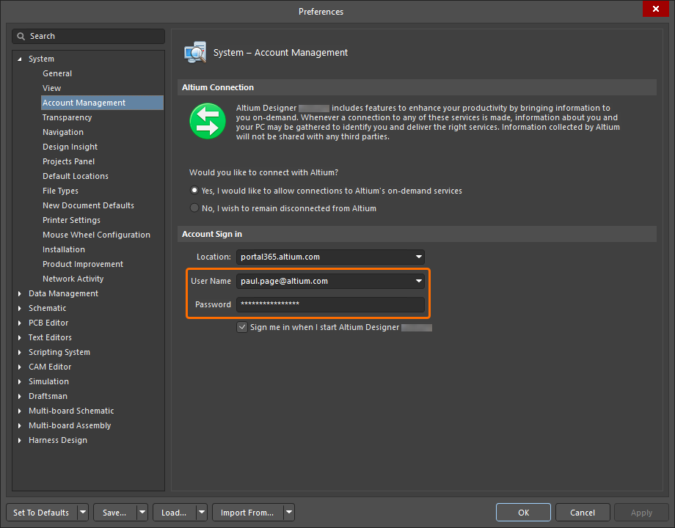
Task: Expand the Multi-board Schematic node
Action: point(19,411)
